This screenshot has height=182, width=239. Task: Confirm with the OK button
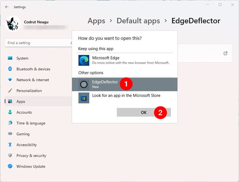point(144,113)
